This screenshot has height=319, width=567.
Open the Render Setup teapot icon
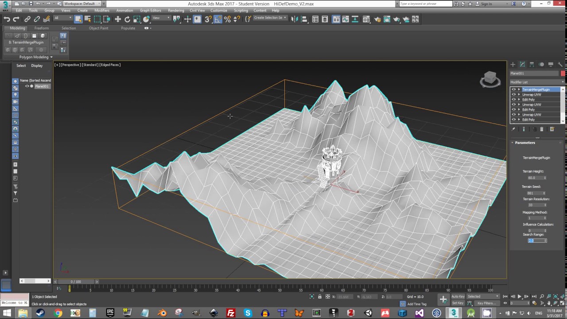point(377,19)
